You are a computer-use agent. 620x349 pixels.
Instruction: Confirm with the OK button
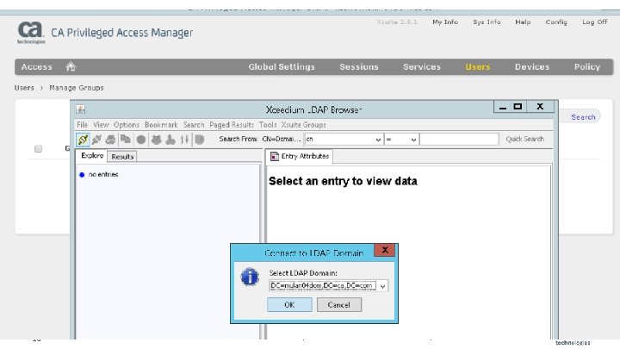(x=289, y=305)
